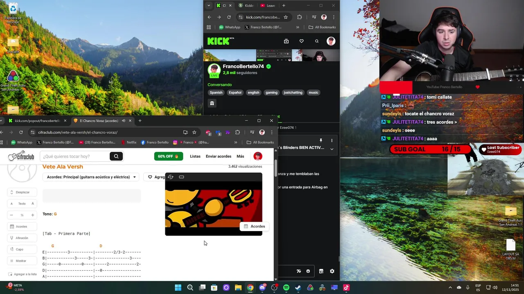Open Enviar acordes on Cifraclub
This screenshot has width=524, height=294.
(x=219, y=156)
